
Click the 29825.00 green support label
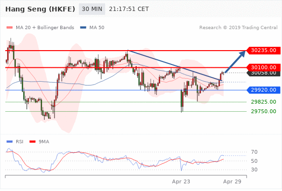263,102
